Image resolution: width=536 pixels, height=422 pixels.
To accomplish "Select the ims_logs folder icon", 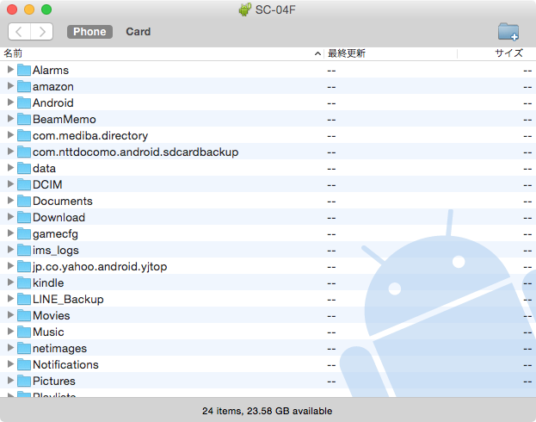I will click(24, 250).
